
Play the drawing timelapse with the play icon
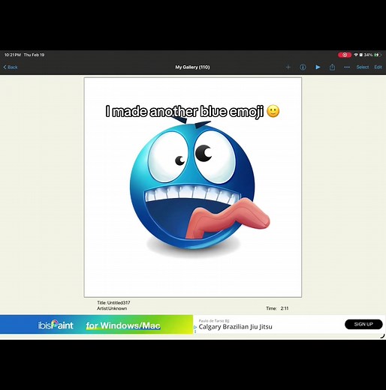point(318,67)
